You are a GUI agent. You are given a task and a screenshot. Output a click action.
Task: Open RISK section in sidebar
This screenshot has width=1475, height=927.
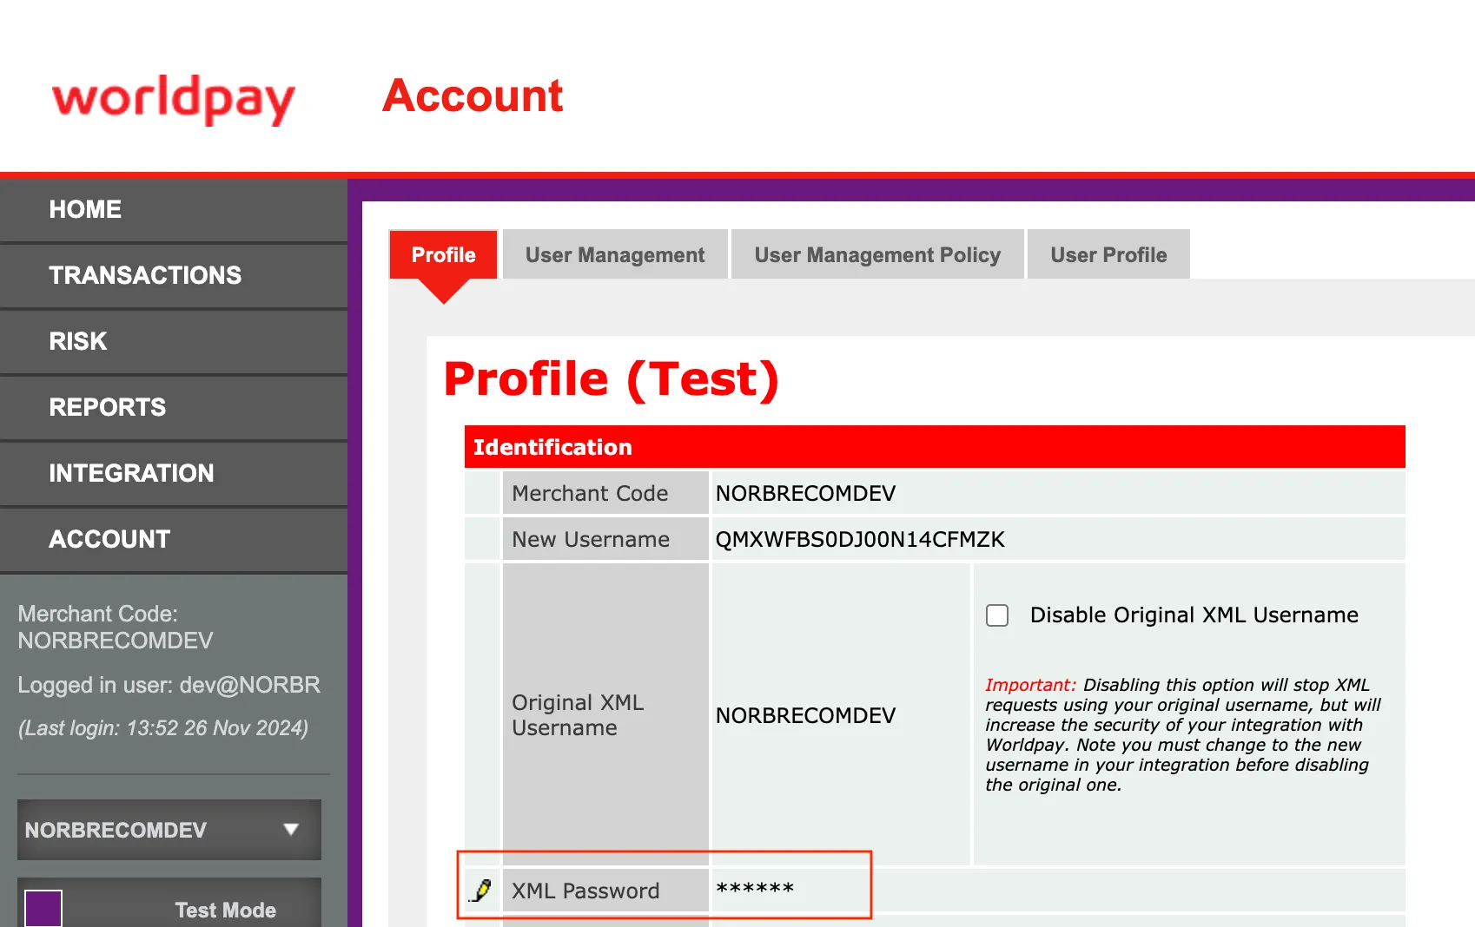[174, 341]
